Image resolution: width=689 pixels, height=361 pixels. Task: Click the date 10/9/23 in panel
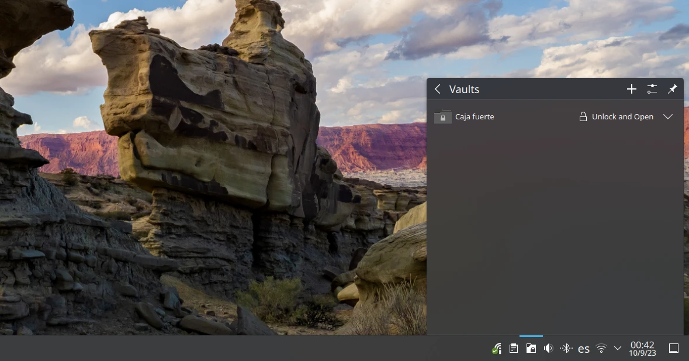[x=642, y=353]
